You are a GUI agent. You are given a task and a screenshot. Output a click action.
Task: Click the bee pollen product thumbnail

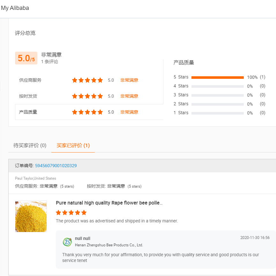click(31, 216)
